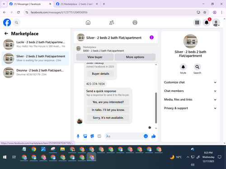Open conversation information purple icon
This screenshot has width=226, height=169.
coord(151,37)
